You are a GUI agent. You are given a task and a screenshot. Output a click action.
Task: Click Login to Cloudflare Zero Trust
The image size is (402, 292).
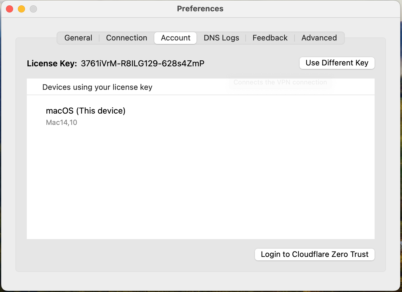pos(314,254)
